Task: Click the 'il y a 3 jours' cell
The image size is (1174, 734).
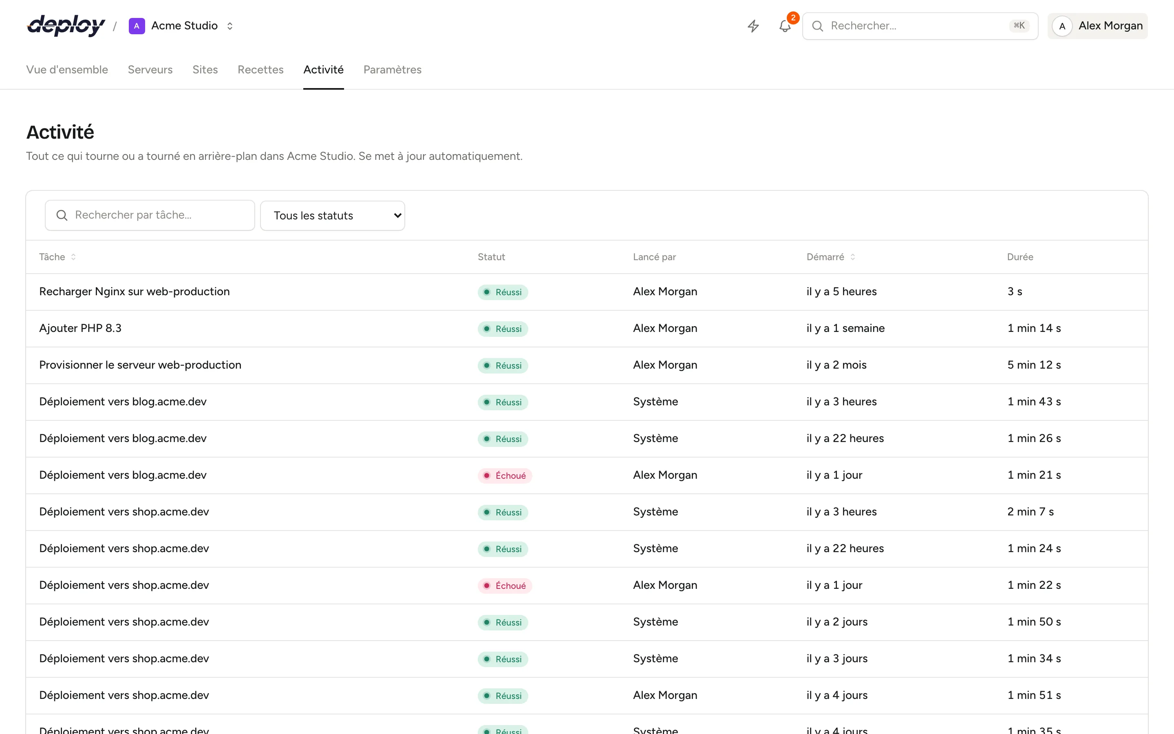Action: coord(837,658)
